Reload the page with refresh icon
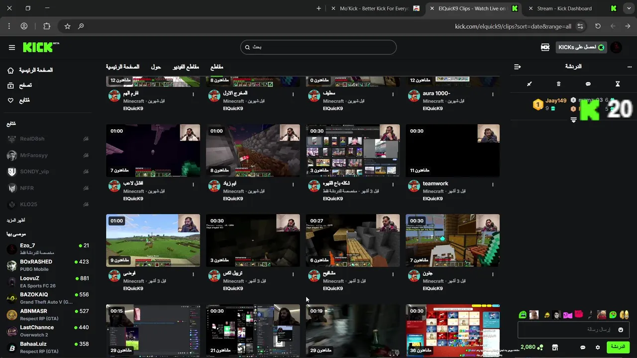Image resolution: width=637 pixels, height=358 pixels. tap(598, 26)
